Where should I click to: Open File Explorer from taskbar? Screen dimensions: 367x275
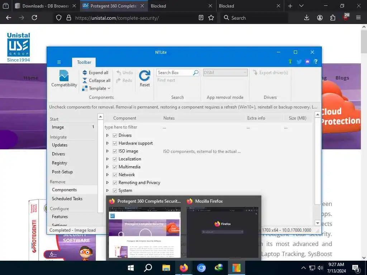(x=166, y=268)
